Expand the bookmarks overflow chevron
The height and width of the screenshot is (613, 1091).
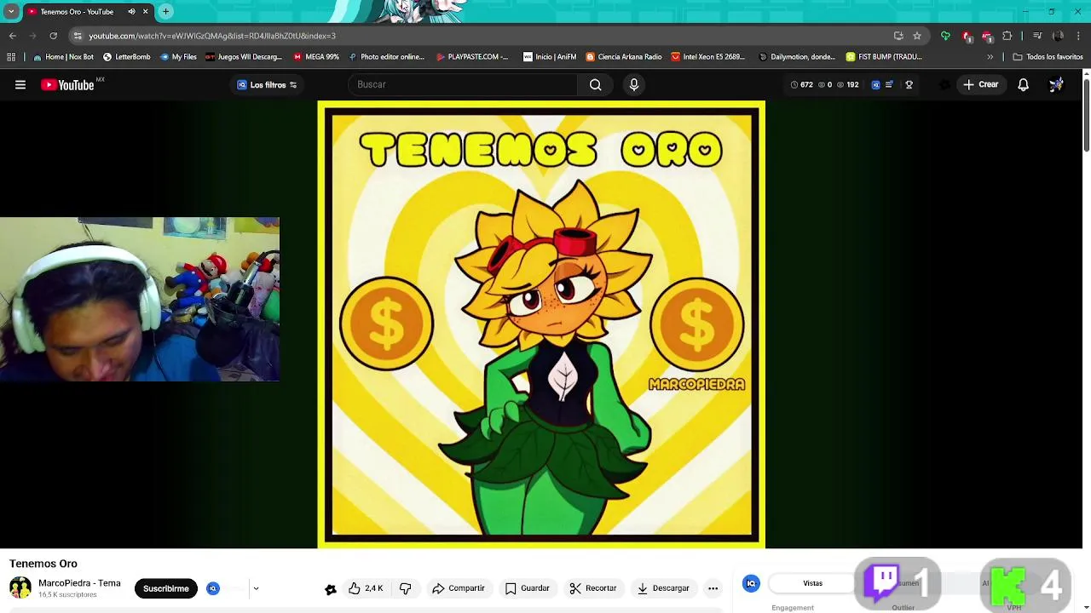[990, 57]
